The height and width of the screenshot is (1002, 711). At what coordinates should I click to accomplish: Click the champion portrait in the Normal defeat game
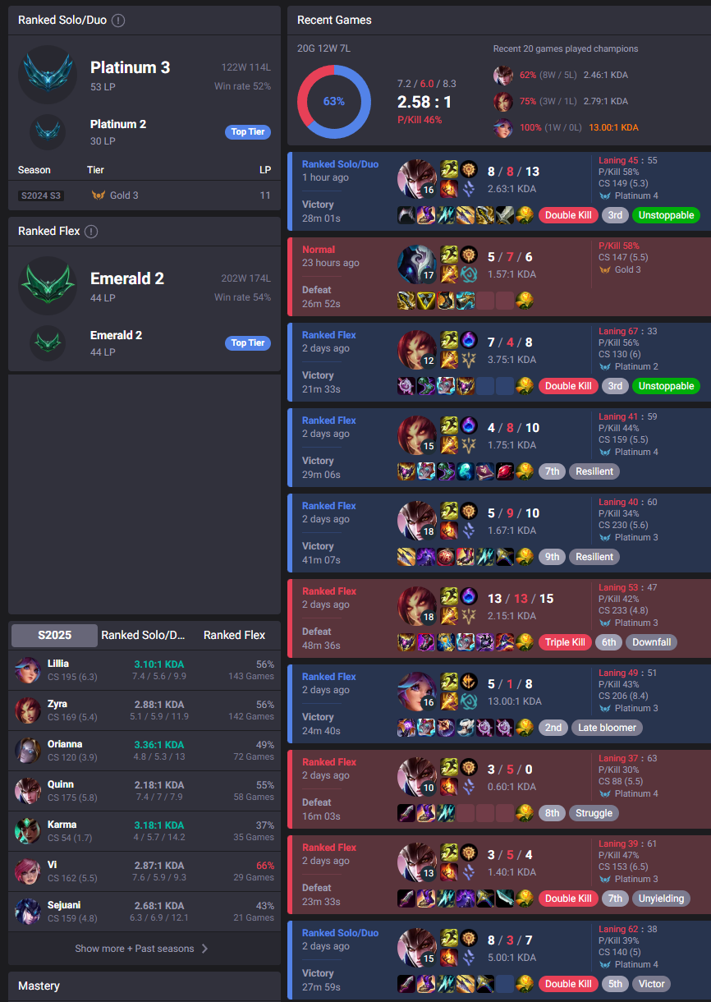(416, 264)
